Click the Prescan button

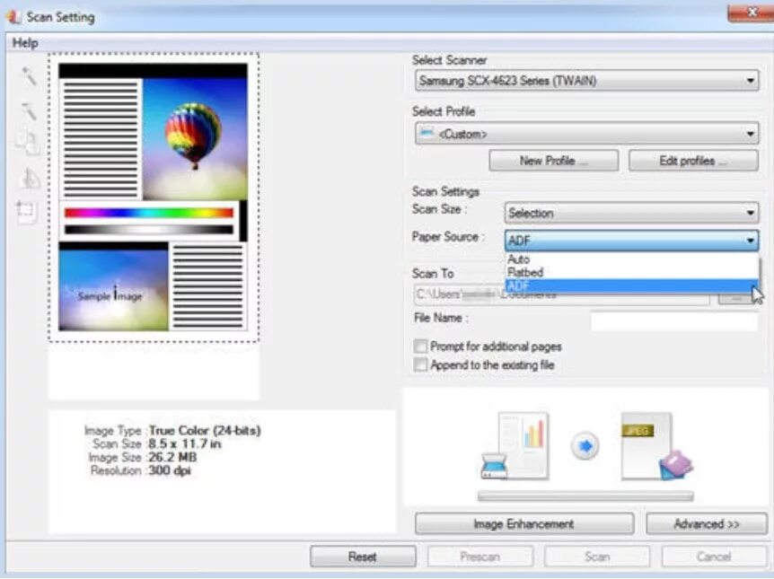[x=479, y=557]
